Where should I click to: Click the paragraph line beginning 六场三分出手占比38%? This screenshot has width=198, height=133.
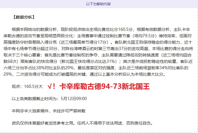(96, 68)
